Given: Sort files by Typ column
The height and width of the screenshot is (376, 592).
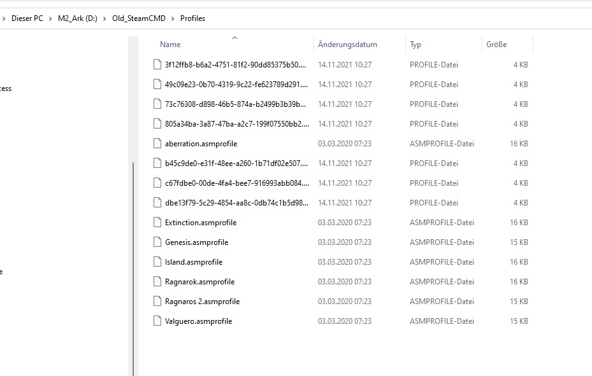Looking at the screenshot, I should pos(415,45).
